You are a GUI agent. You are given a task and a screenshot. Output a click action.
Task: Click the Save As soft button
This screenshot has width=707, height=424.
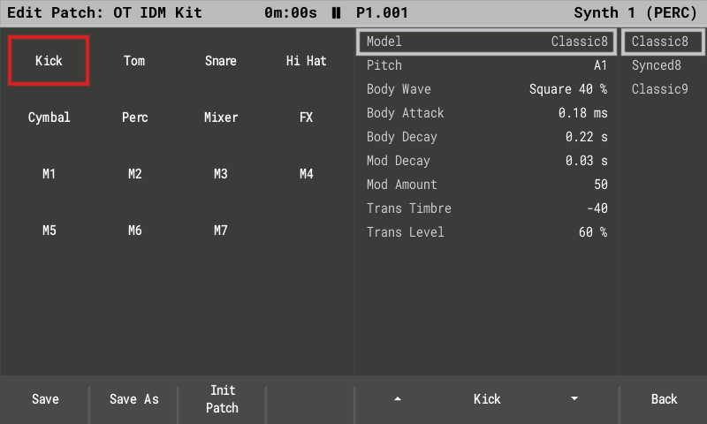tap(134, 399)
